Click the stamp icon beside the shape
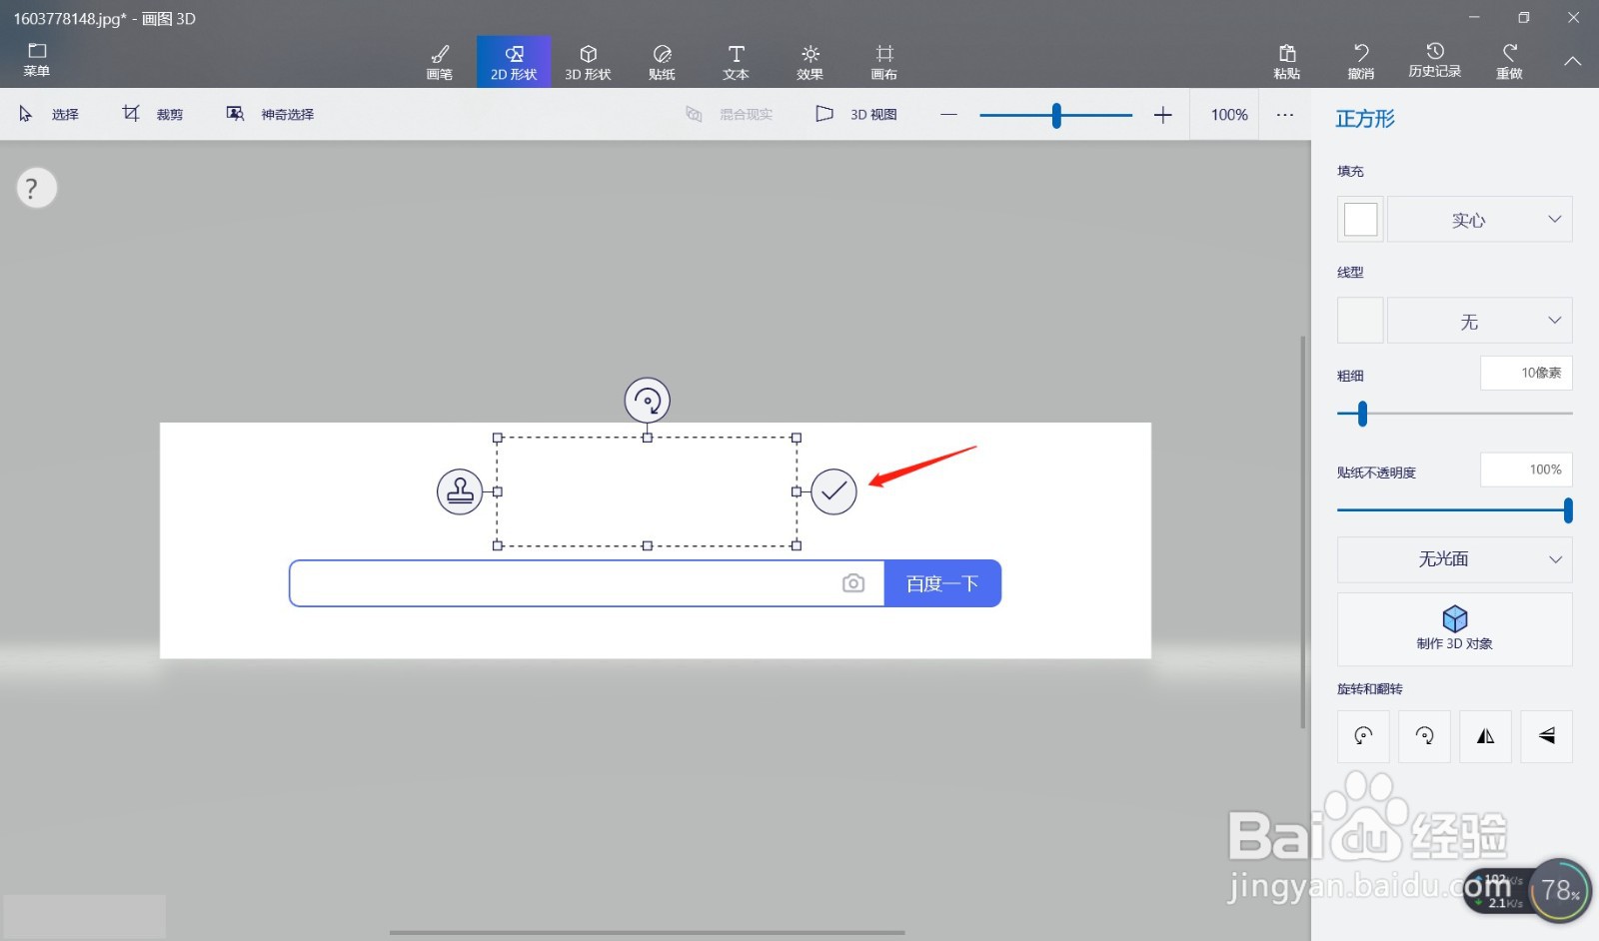This screenshot has width=1599, height=941. [x=460, y=491]
